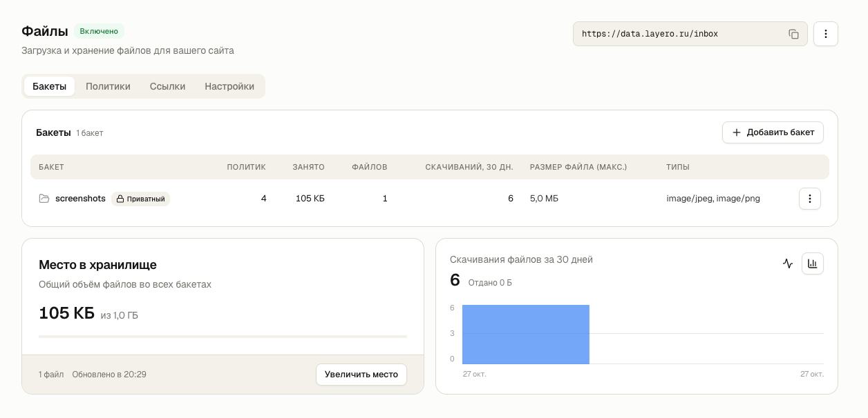This screenshot has width=868, height=418.
Task: Open the screenshots bucket row options menu
Action: click(810, 199)
